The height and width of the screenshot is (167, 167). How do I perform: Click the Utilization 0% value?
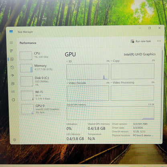tap(69, 129)
